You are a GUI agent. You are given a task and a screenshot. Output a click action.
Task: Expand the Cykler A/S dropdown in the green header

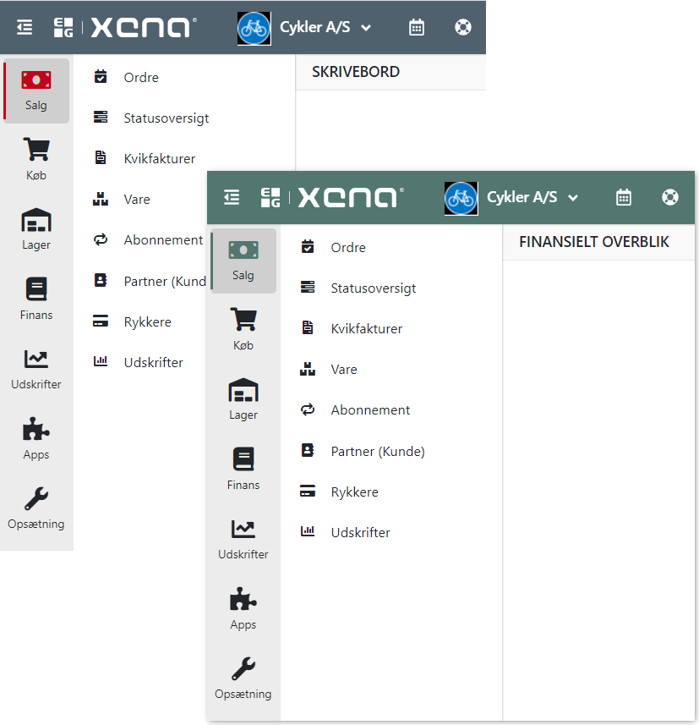click(573, 198)
